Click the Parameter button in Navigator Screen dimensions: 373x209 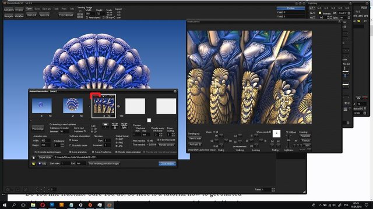pos(305,136)
